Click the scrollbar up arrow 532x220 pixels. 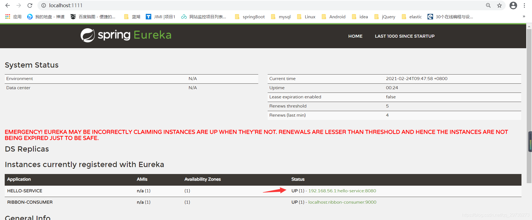pyautogui.click(x=529, y=27)
